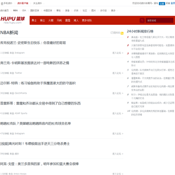Select the 火箭 team tab
The height and width of the screenshot is (175, 175).
tap(51, 20)
